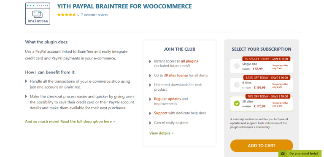The image size is (324, 157).
Task: Click the envelope icon in help widget
Action: (x=283, y=154)
